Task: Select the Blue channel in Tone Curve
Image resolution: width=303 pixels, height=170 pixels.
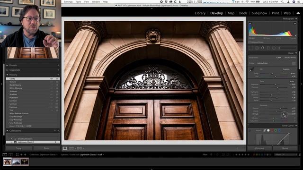Action: [279, 130]
